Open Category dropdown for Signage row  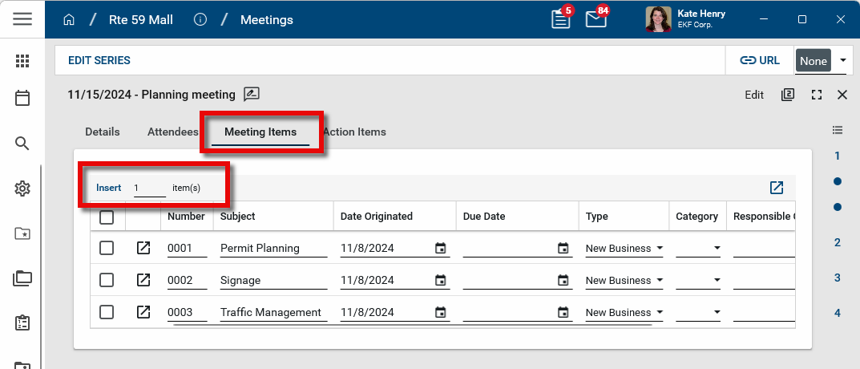[x=717, y=281]
